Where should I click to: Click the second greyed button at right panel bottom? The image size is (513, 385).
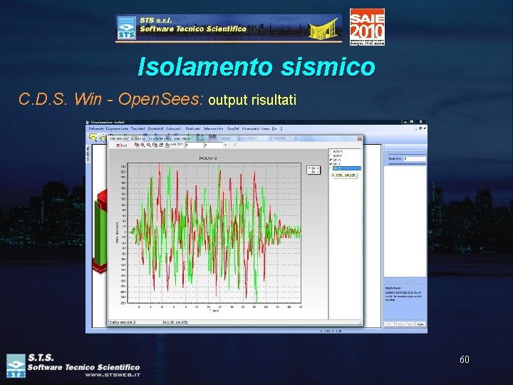[x=400, y=324]
